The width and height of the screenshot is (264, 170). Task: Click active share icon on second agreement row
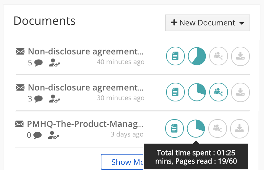coord(219,92)
